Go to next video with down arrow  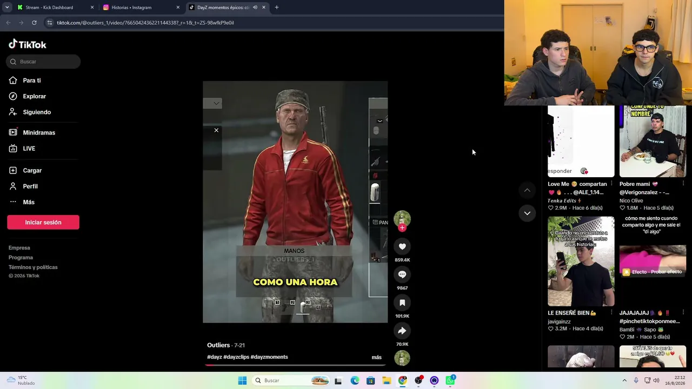coord(527,213)
